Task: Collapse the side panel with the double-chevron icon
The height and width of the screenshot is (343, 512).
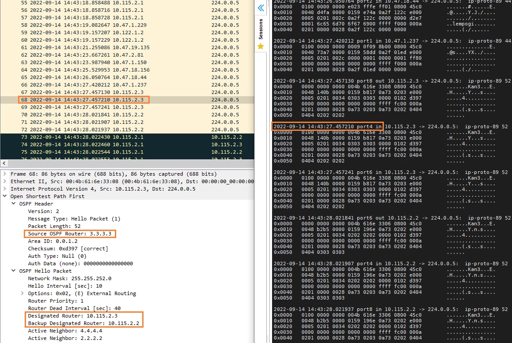Action: point(261,8)
